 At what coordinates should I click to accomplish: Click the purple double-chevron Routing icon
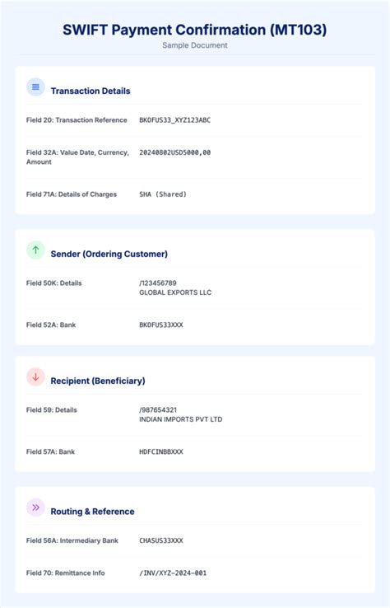pyautogui.click(x=35, y=507)
